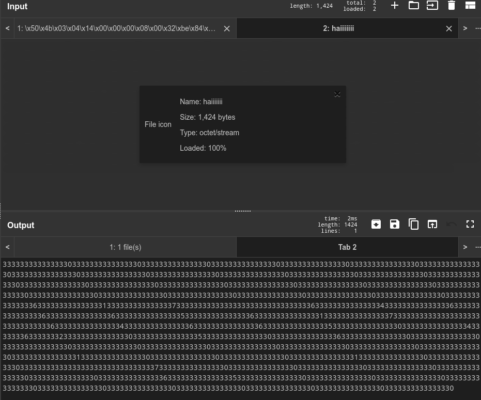The image size is (481, 400).
Task: Open file as input icon
Action: point(432,6)
